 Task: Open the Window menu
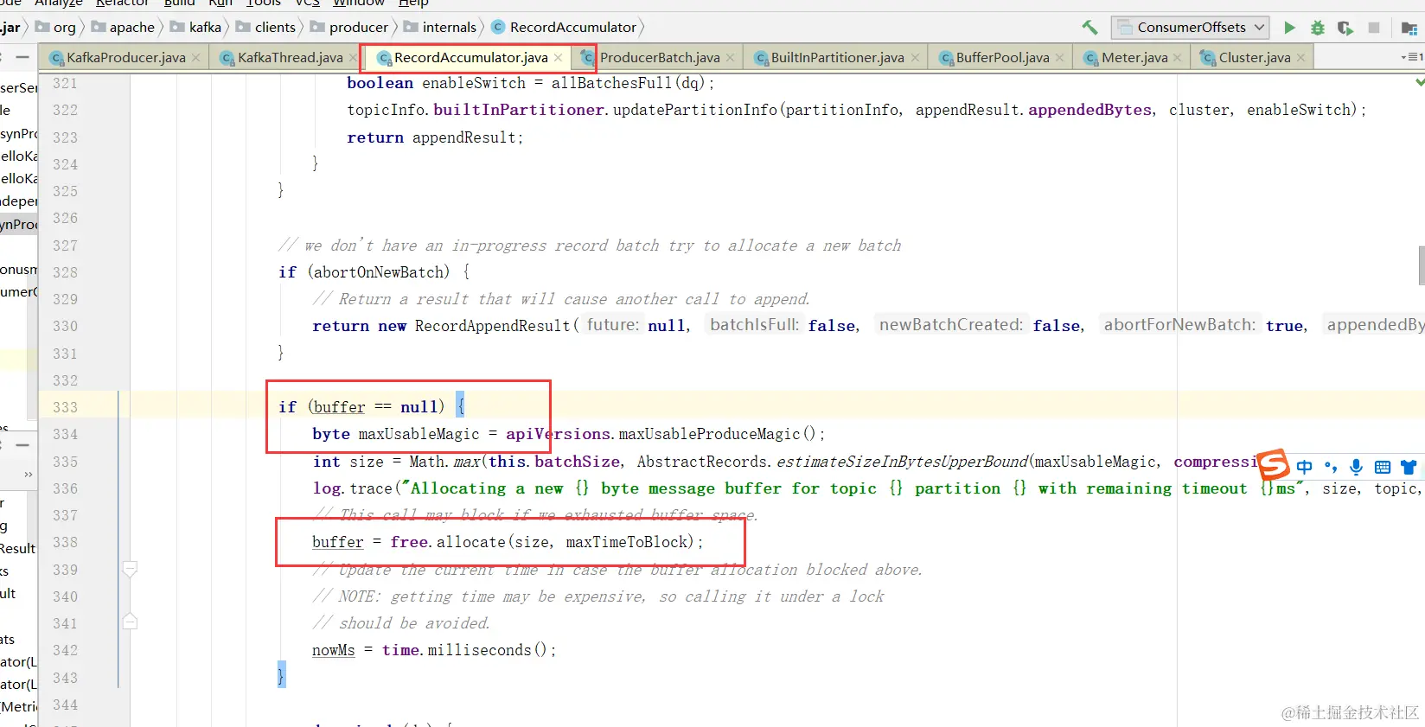(x=359, y=3)
